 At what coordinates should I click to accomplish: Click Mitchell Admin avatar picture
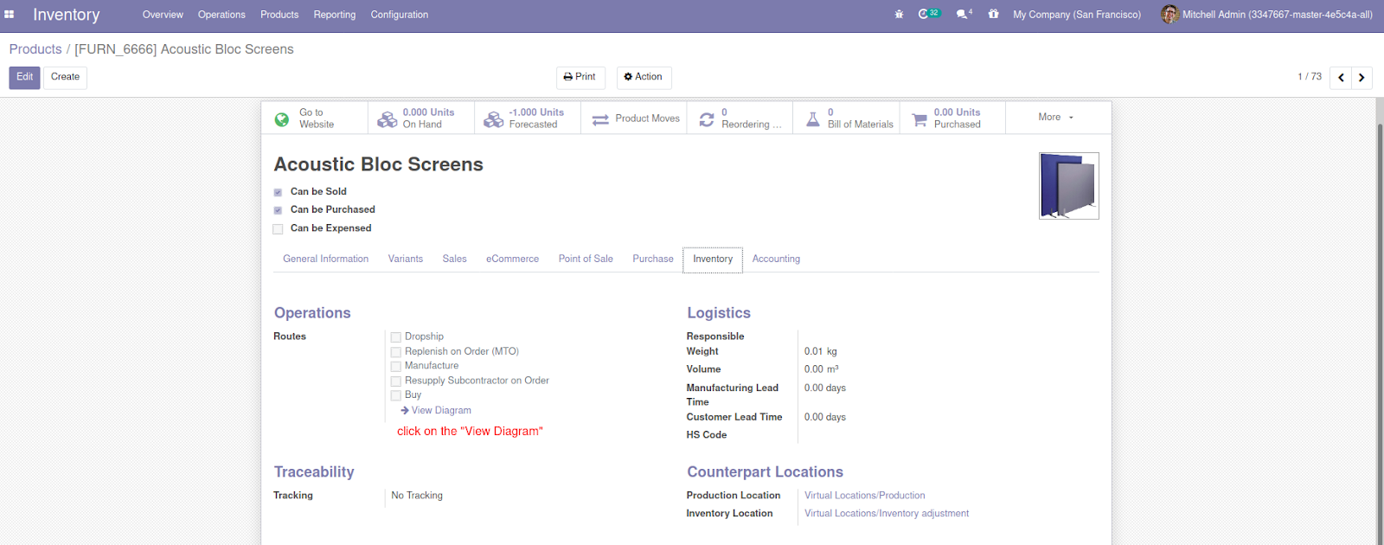coord(1169,14)
